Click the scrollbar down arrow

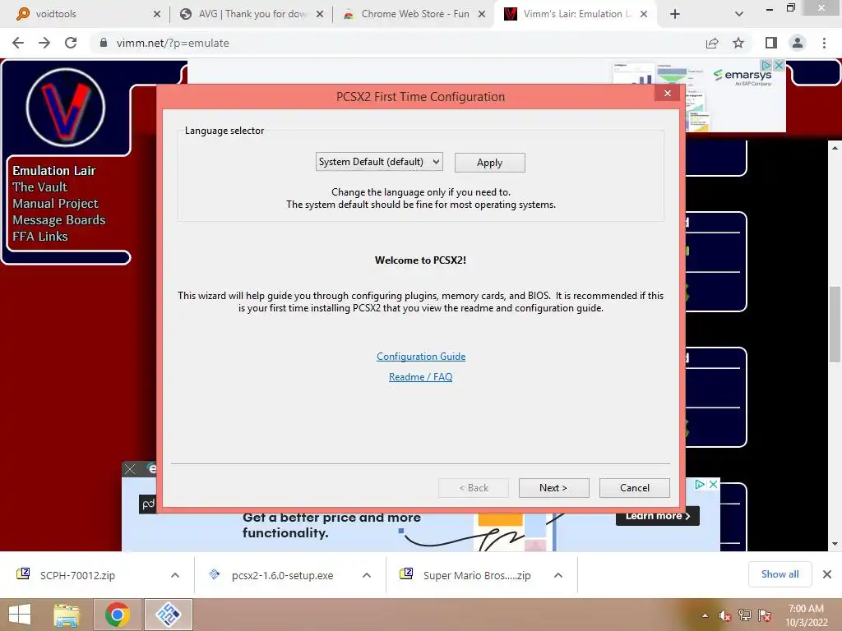click(835, 543)
